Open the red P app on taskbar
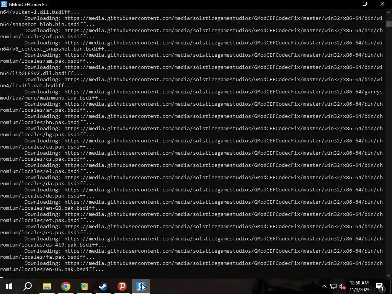392x294 pixels. pyautogui.click(x=122, y=286)
